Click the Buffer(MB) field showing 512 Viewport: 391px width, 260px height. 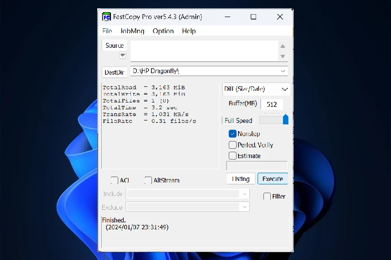[x=272, y=104]
